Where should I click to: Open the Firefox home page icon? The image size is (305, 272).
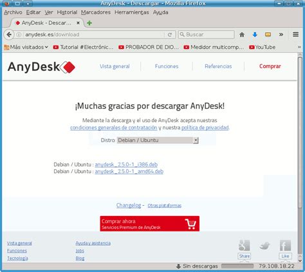pyautogui.click(x=242, y=35)
